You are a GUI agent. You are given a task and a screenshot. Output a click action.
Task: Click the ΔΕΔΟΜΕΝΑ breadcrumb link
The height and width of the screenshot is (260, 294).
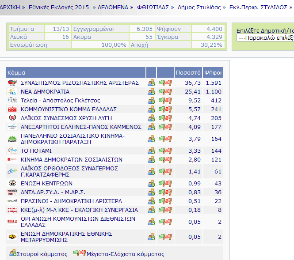[x=113, y=8]
